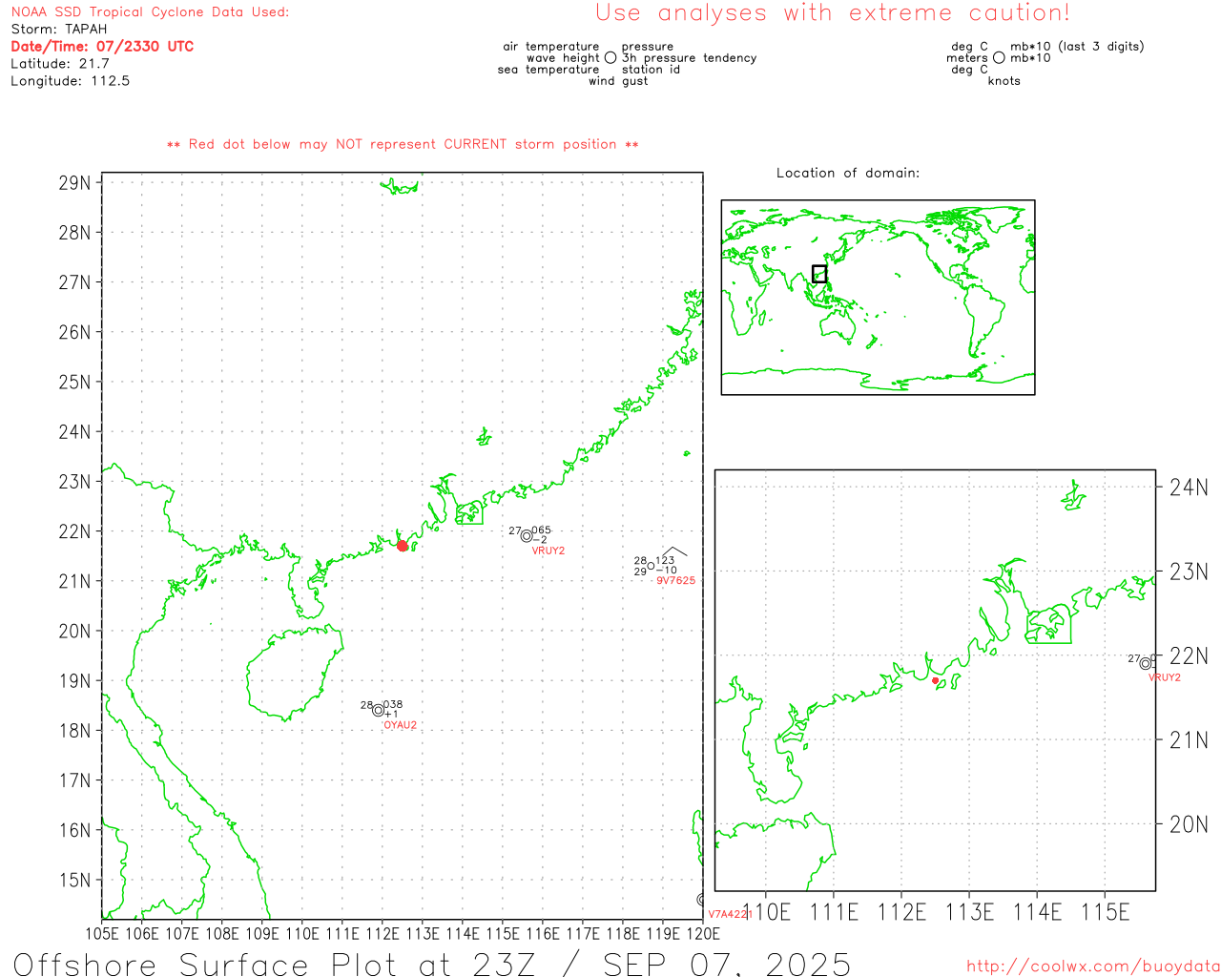Click 'Latitude: 21.7' text
This screenshot has height=977, width=1221.
coord(60,64)
